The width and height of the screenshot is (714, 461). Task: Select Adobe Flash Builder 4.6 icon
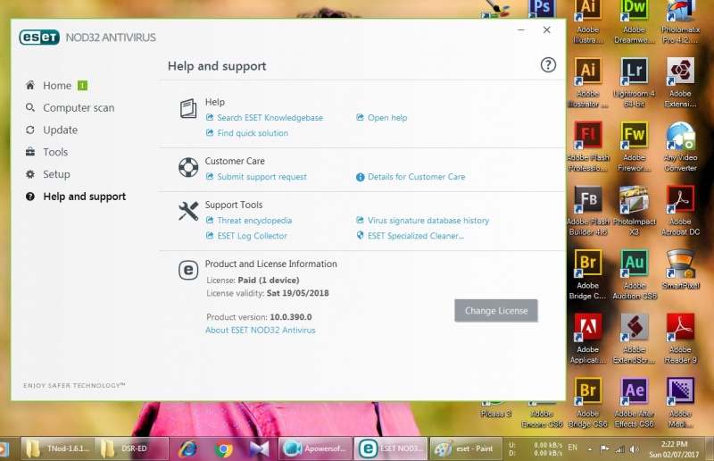click(588, 211)
